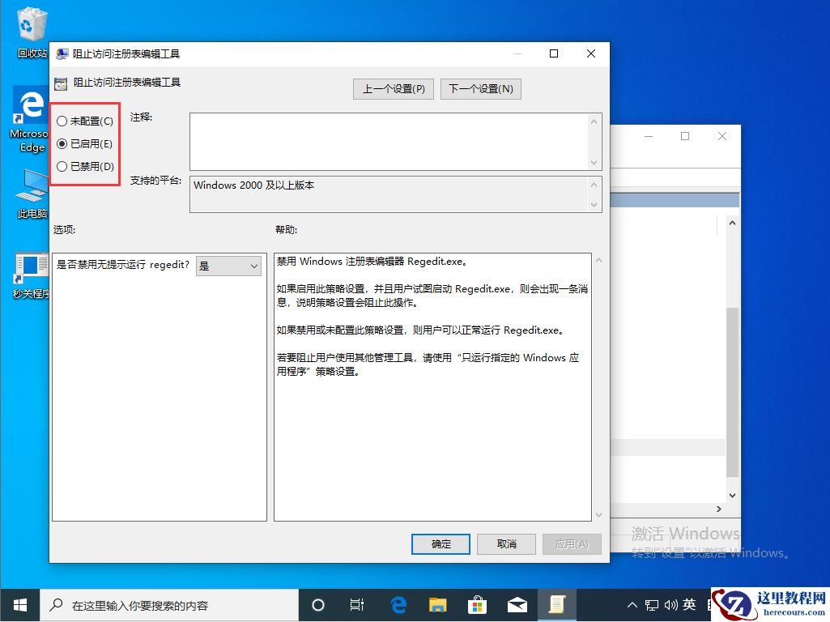Open 此电脑 from the desktop
This screenshot has width=830, height=622.
pos(28,194)
